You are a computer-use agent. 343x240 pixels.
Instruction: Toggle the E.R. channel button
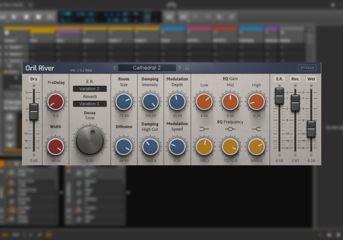pyautogui.click(x=279, y=79)
